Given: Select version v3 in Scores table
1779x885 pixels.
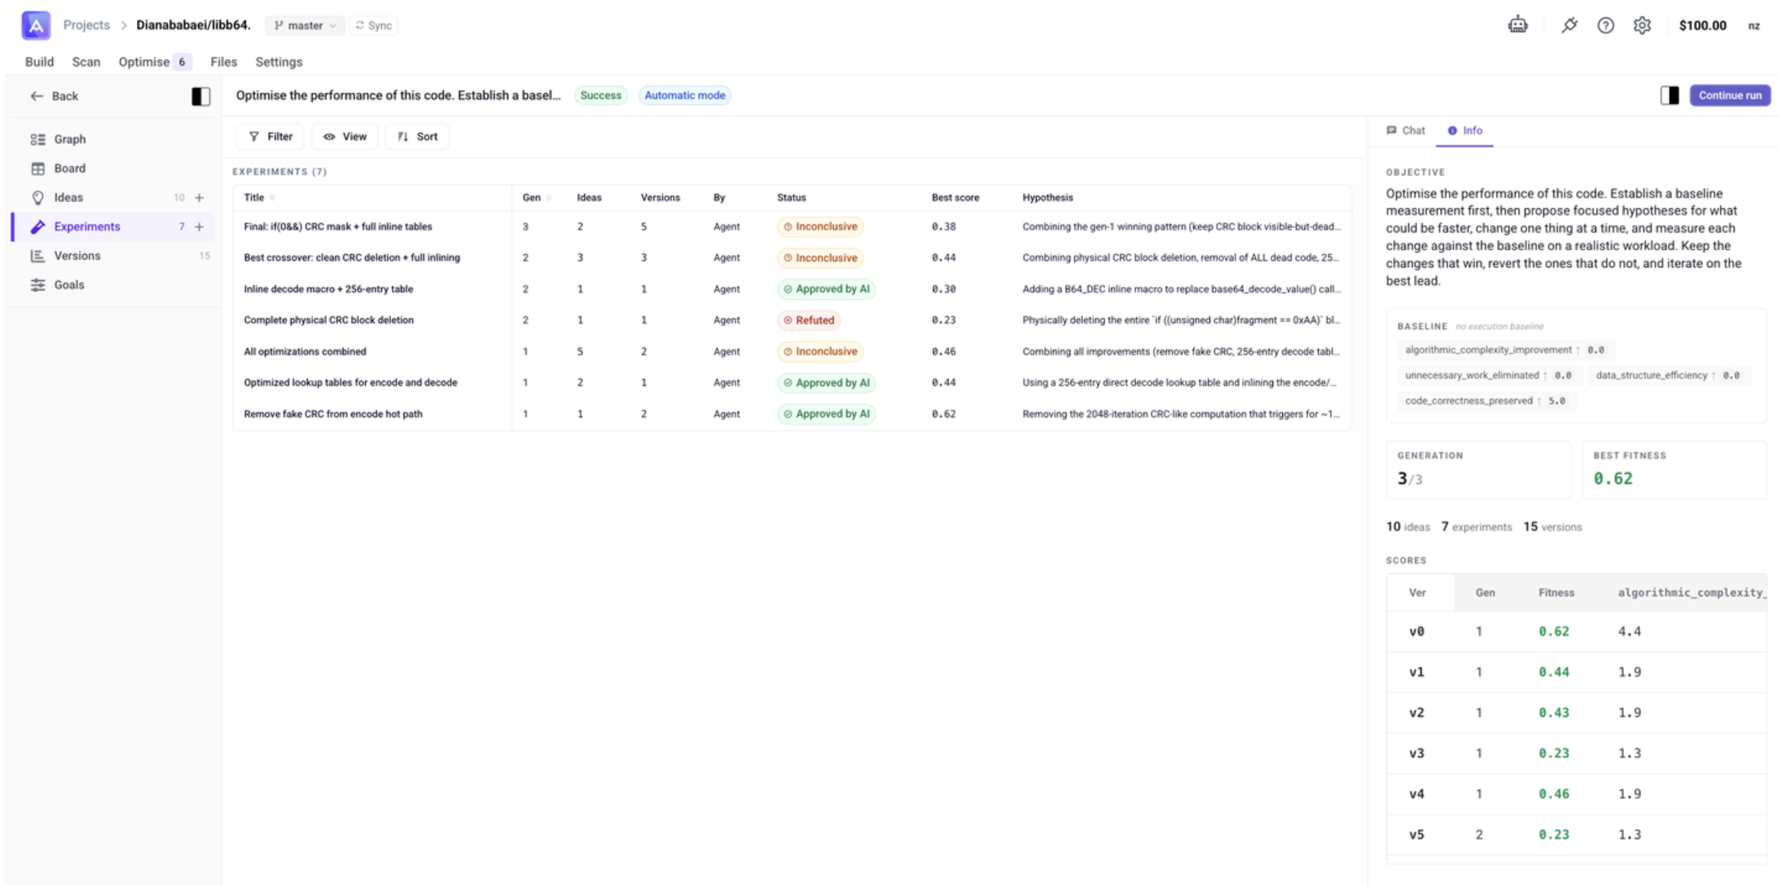Looking at the screenshot, I should coord(1416,753).
